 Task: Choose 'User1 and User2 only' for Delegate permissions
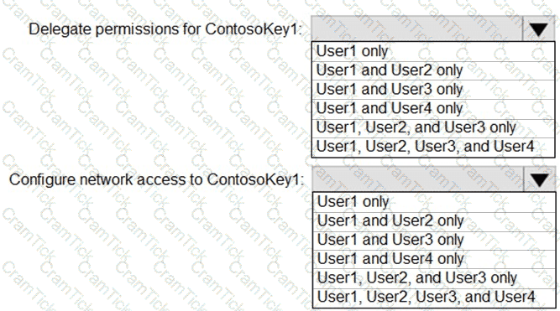tap(433, 70)
